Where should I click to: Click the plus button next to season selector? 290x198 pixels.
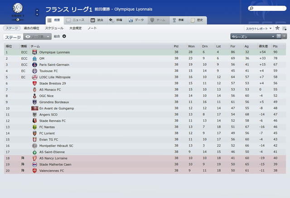click(x=284, y=36)
